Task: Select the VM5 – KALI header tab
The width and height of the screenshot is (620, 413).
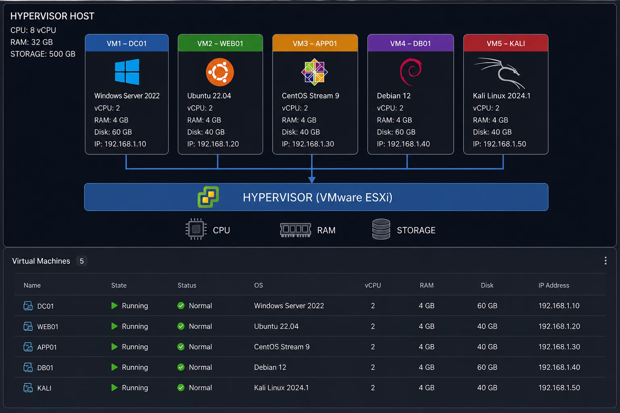Action: 506,43
